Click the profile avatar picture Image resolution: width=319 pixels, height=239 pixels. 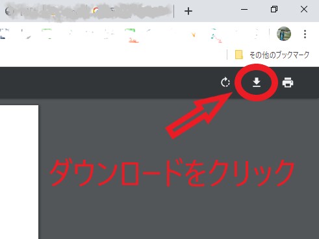284,34
